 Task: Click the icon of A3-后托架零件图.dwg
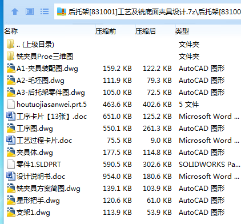pos(11,92)
